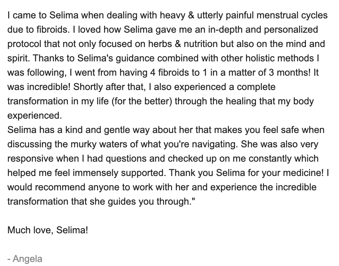
Task: Click 'guides you through."' closing quote text
Action: pos(151,201)
